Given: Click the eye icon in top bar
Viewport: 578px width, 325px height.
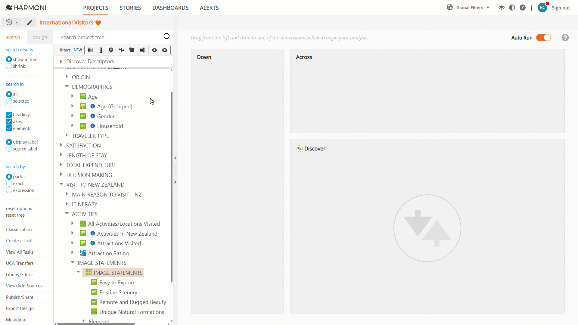Looking at the screenshot, I should (501, 8).
